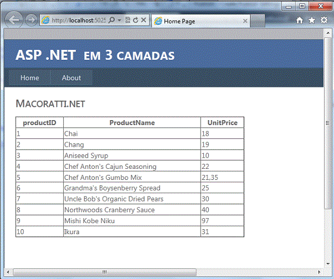Viewport: 334px width, 279px height.
Task: Select the Ikura product cell
Action: (x=132, y=231)
